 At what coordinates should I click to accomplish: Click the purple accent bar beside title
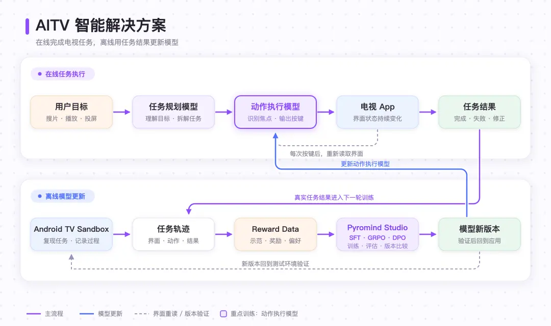click(x=27, y=26)
